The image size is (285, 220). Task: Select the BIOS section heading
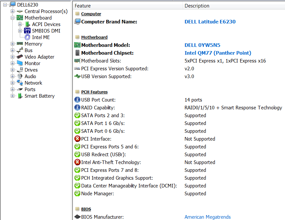[x=86, y=209]
